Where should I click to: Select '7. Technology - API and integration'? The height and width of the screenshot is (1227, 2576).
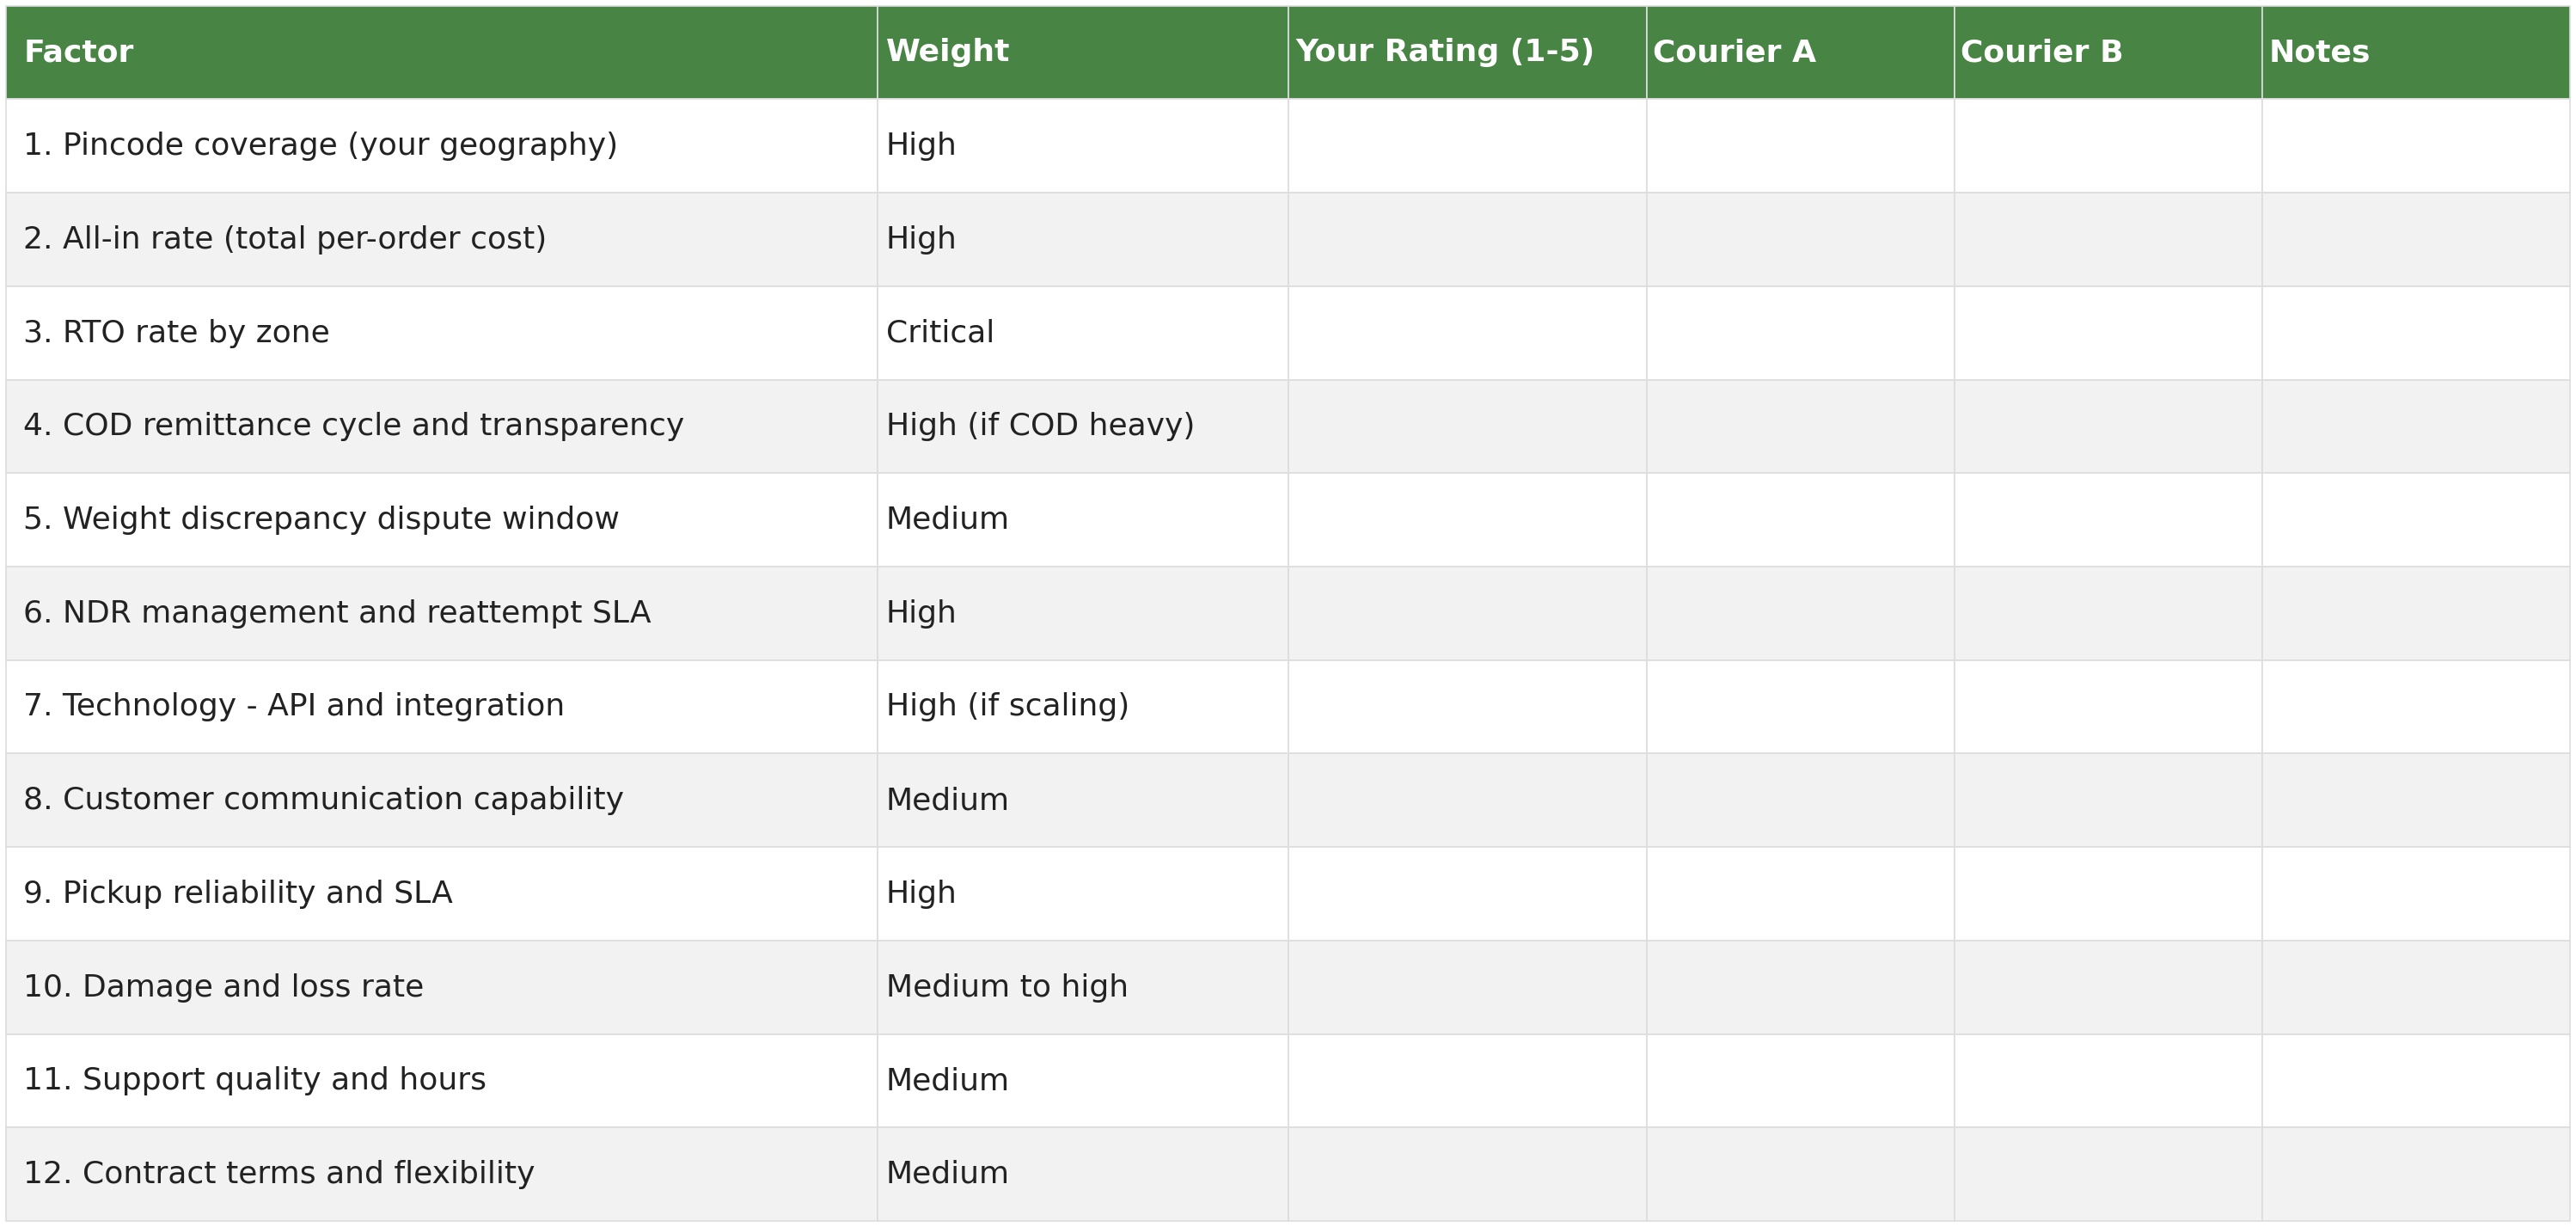coord(441,707)
